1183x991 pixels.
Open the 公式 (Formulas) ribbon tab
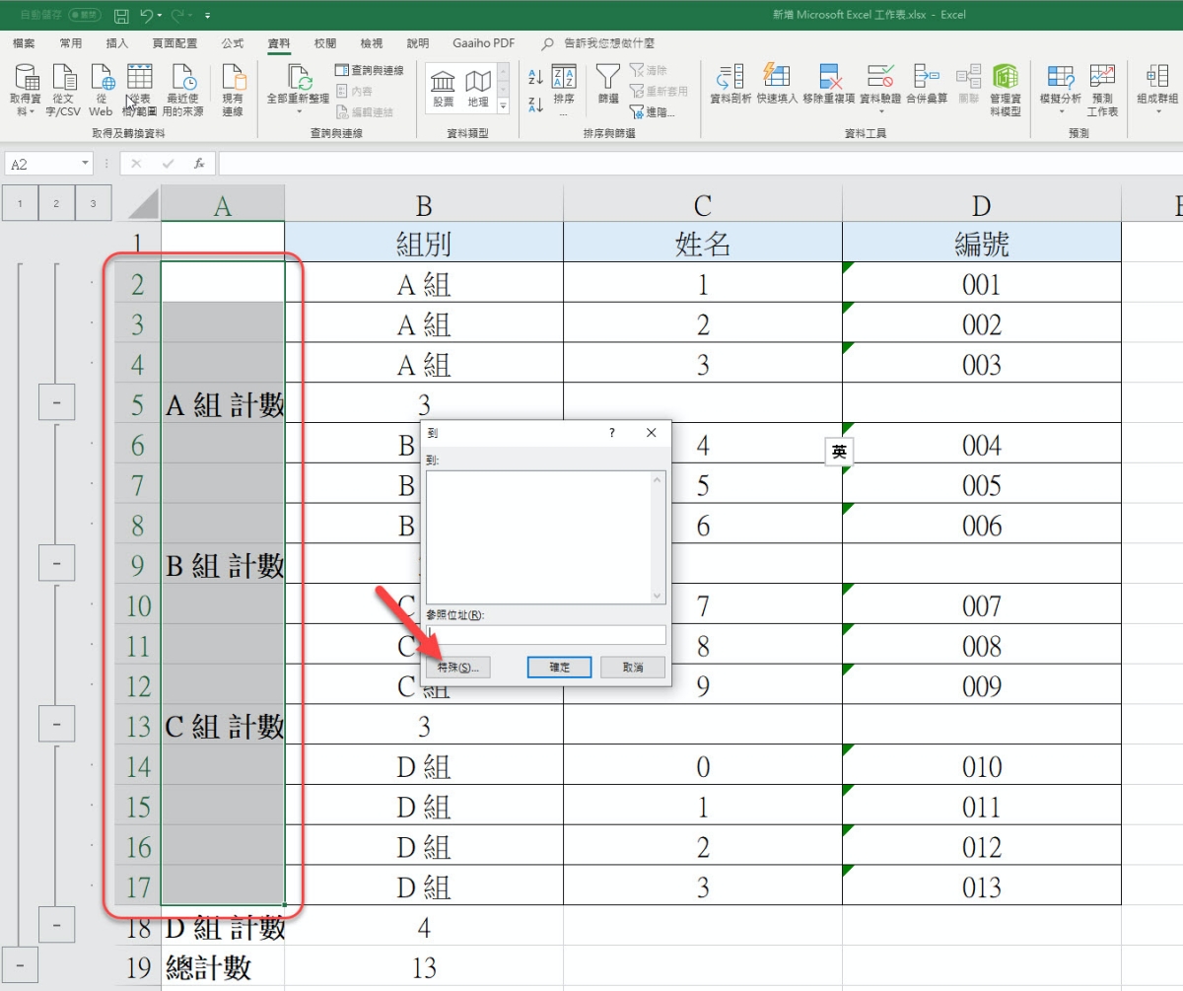click(233, 43)
